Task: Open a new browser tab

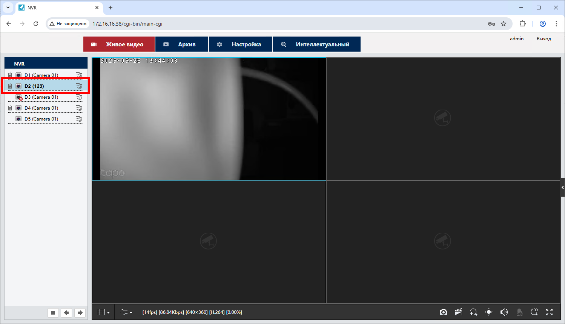Action: [111, 8]
